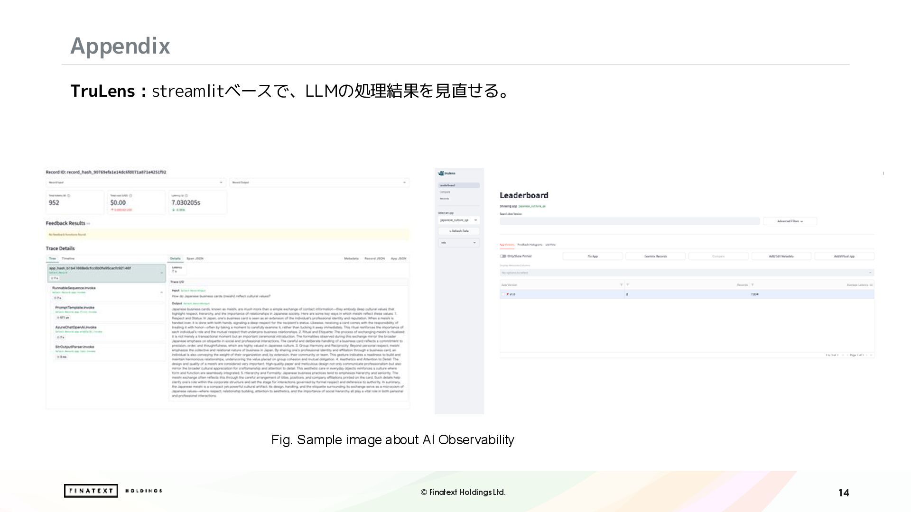The height and width of the screenshot is (512, 911).
Task: Open the App JSON tab
Action: [399, 258]
